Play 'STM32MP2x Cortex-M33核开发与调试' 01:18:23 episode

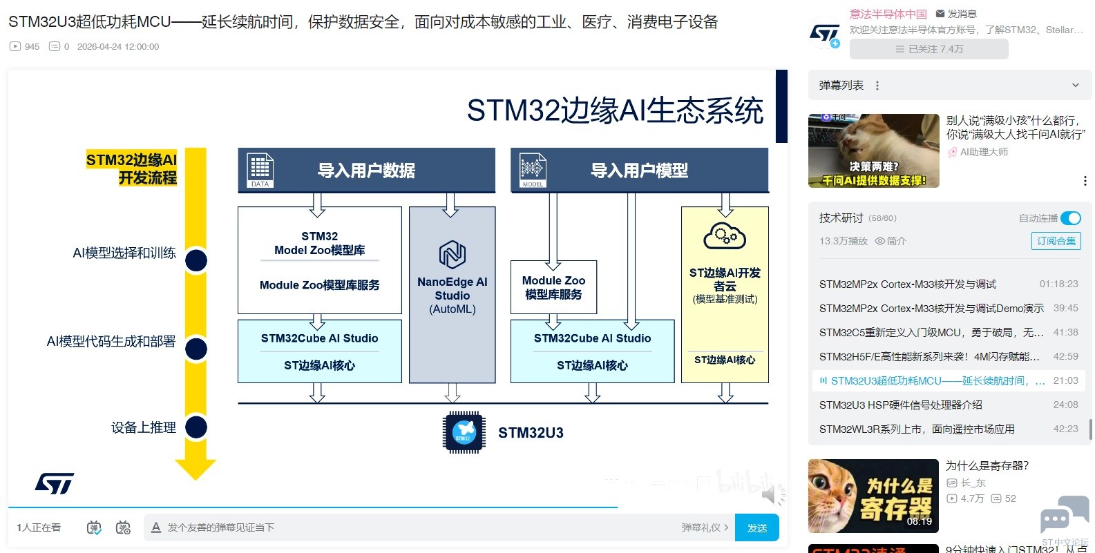(949, 284)
